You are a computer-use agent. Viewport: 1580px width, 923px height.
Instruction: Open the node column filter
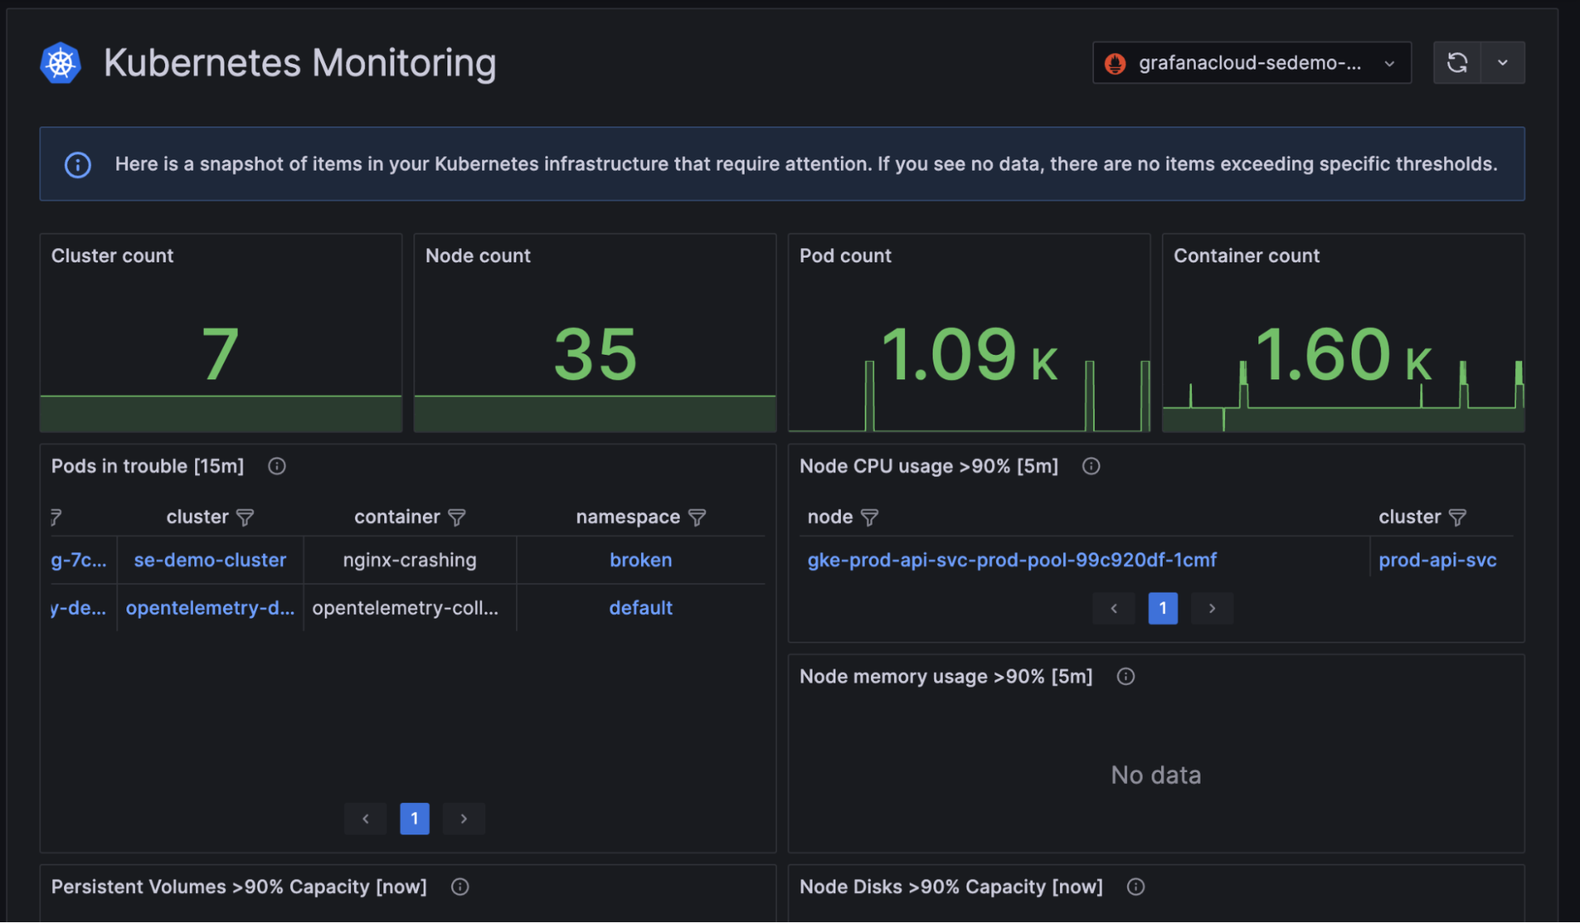(870, 518)
